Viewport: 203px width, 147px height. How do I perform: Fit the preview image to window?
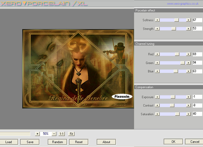click(x=72, y=134)
